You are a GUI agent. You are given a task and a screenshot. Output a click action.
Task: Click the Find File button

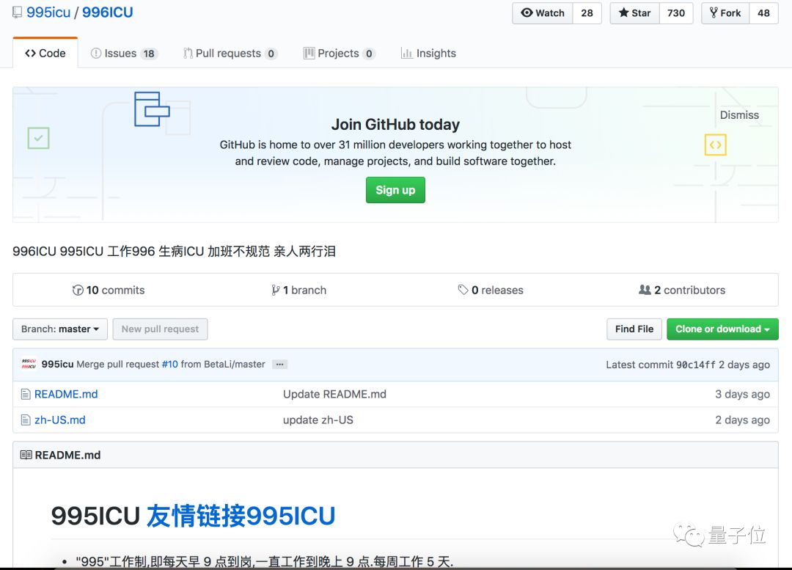[634, 329]
